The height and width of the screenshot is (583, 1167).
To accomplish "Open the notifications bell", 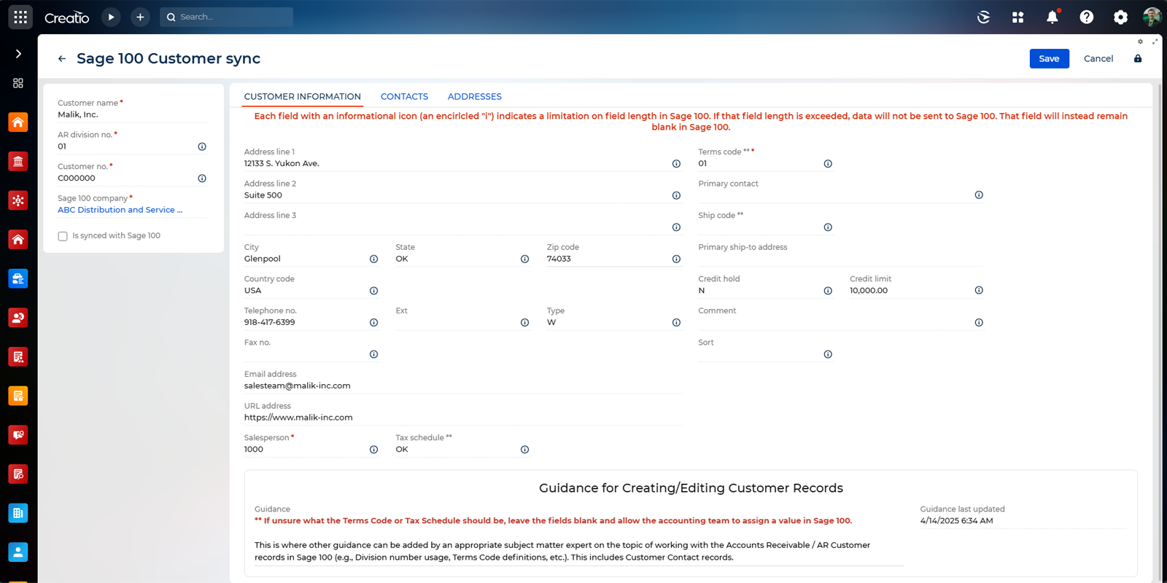I will pos(1052,17).
